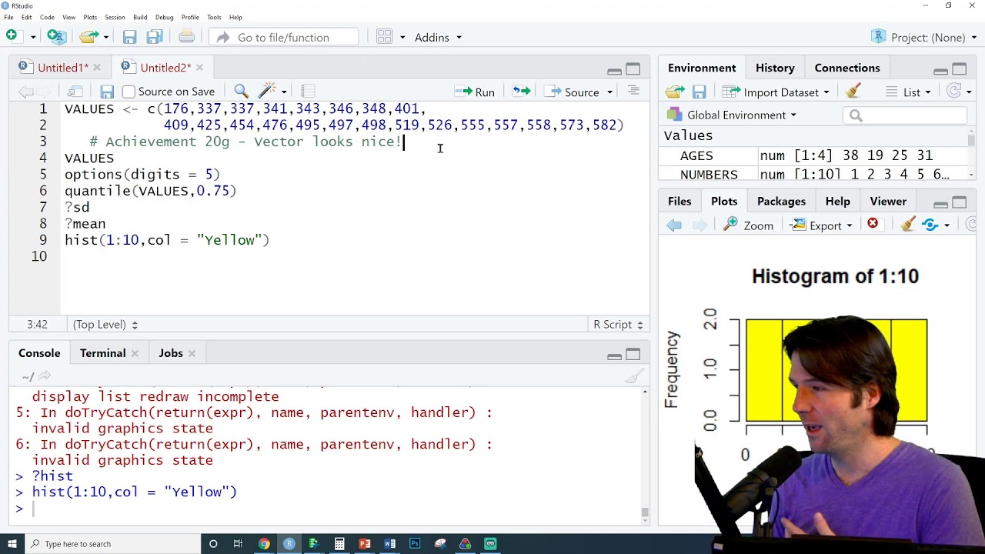
Task: Minimize the source editor pane
Action: (614, 70)
